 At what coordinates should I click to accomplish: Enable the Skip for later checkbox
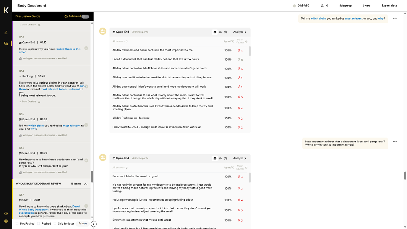click(x=55, y=223)
